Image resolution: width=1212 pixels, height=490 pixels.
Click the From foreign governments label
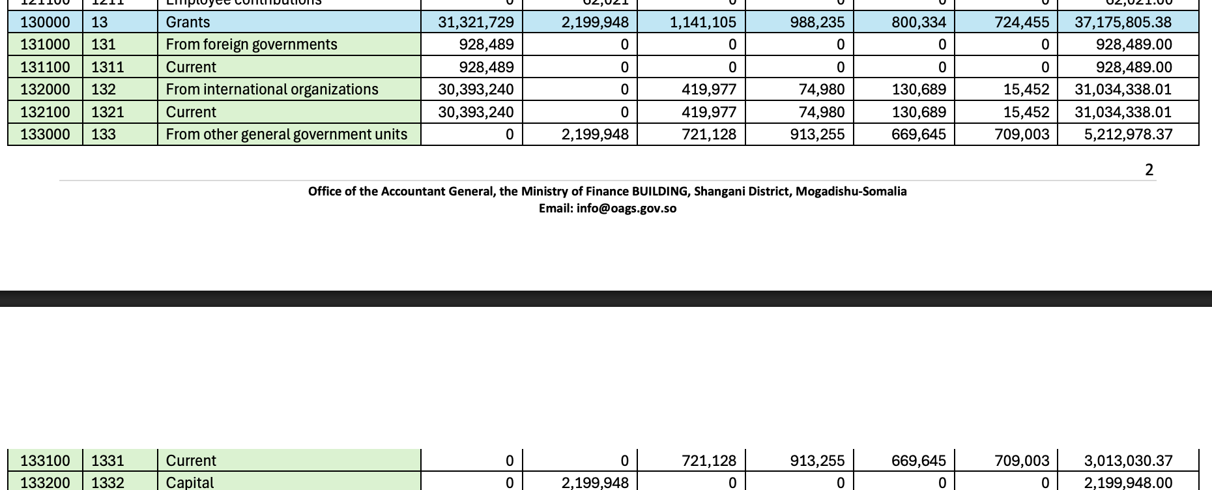252,44
